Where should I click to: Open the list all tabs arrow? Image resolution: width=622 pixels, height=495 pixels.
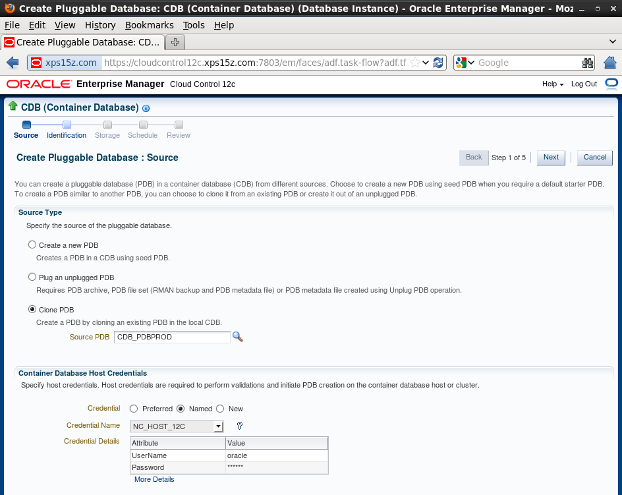click(x=613, y=42)
